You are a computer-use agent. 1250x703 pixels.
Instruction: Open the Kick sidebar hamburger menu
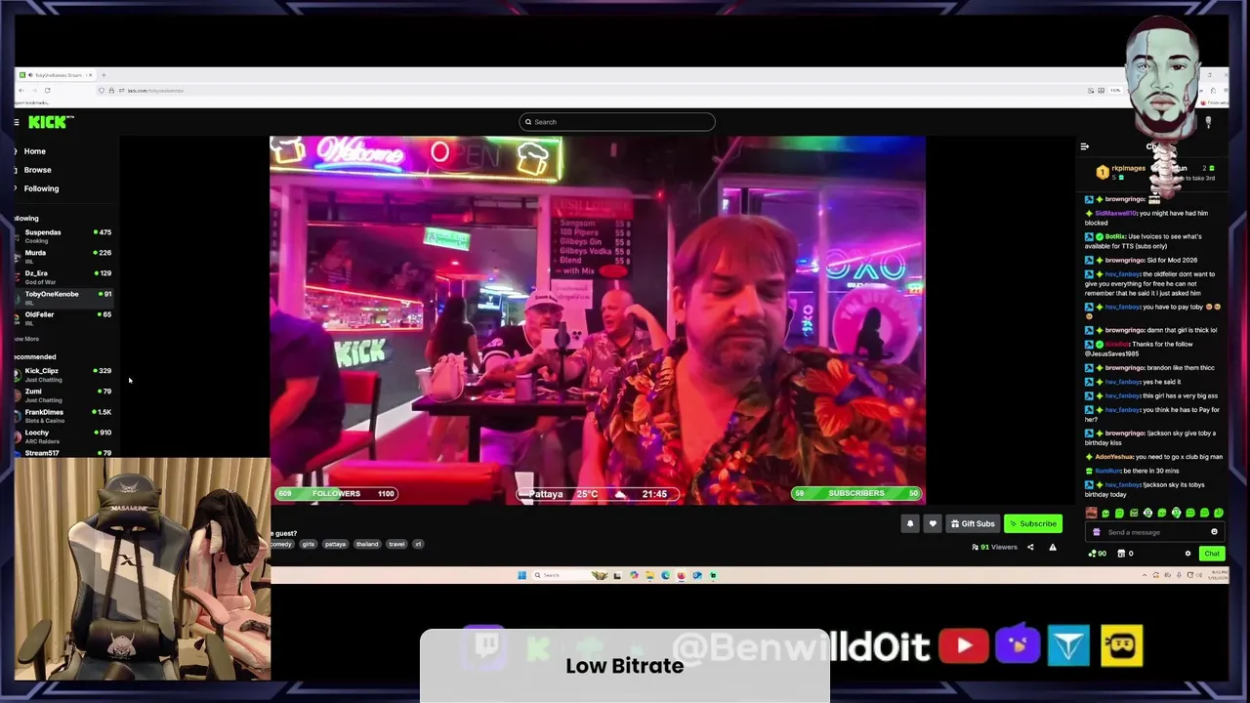click(x=17, y=122)
